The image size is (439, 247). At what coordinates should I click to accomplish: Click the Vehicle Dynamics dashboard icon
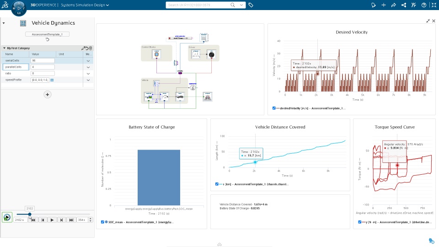pos(23,23)
